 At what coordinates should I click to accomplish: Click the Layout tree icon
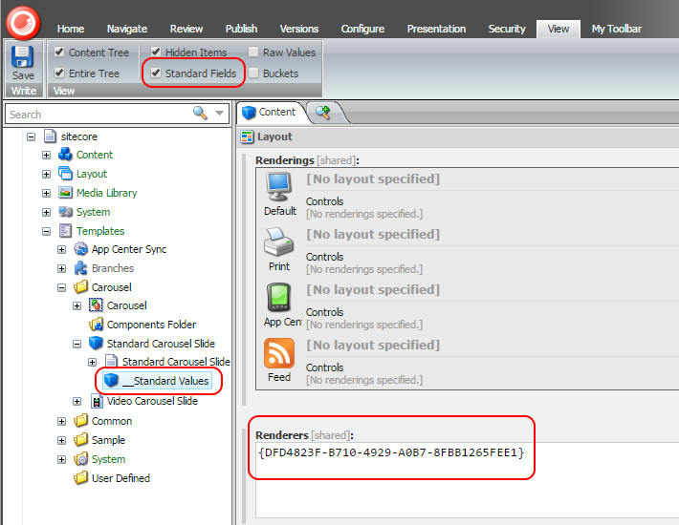(x=65, y=174)
